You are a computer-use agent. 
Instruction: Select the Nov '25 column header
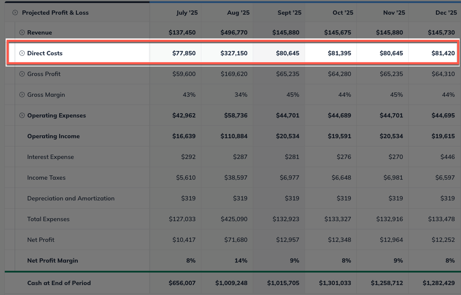394,12
